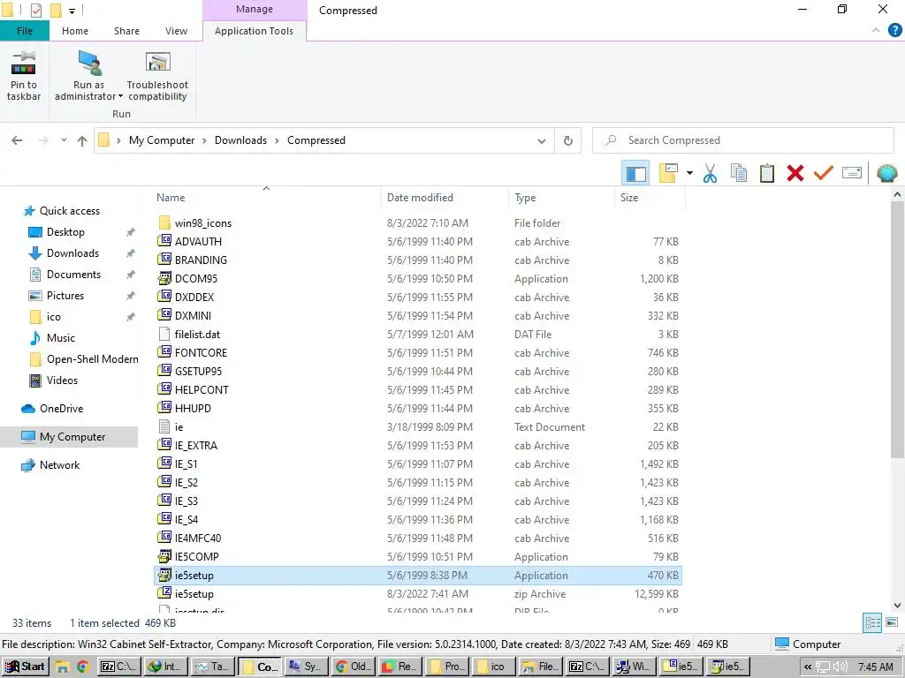Click the red X Delete icon
This screenshot has height=678, width=905.
pyautogui.click(x=795, y=173)
